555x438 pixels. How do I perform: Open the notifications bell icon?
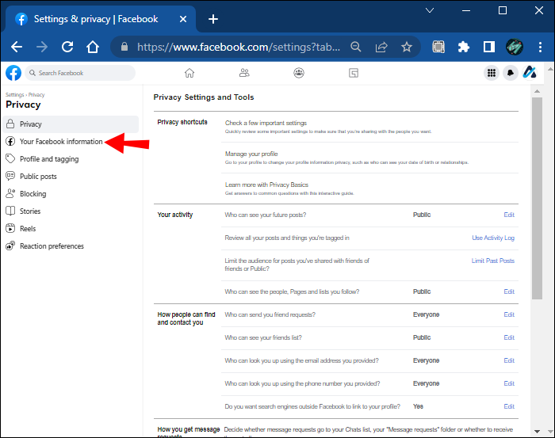click(511, 73)
